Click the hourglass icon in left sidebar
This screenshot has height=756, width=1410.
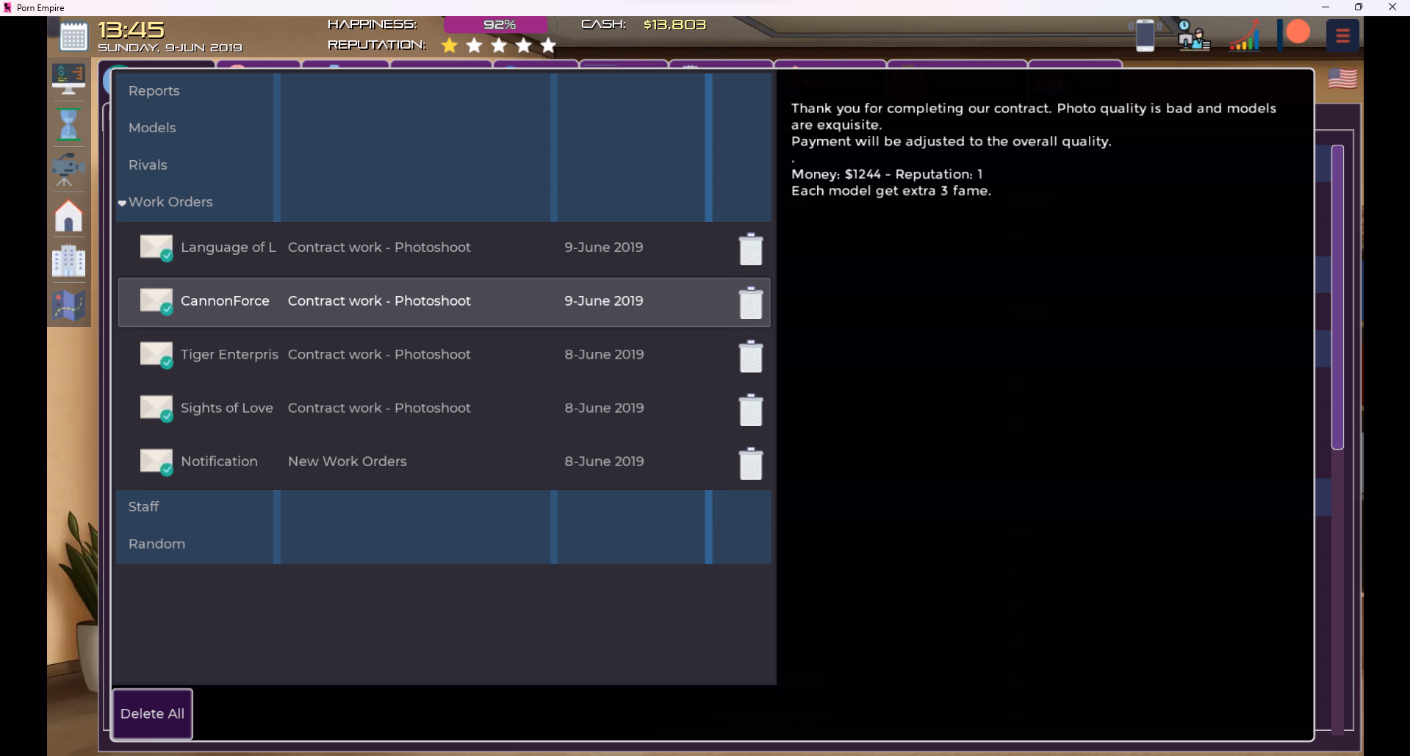(68, 124)
